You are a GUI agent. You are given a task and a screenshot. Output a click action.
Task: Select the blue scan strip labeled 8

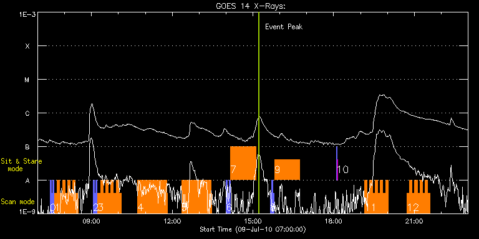tap(272, 197)
